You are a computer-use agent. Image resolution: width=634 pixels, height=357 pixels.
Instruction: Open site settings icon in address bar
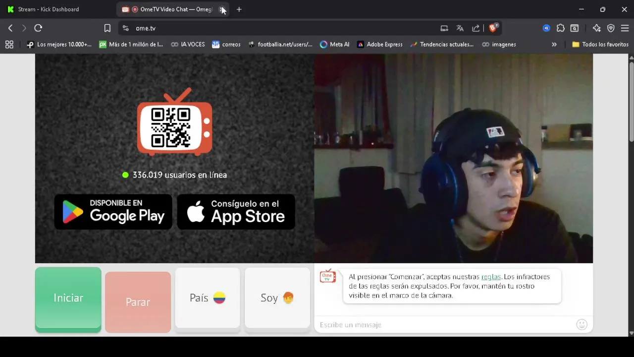tap(125, 28)
